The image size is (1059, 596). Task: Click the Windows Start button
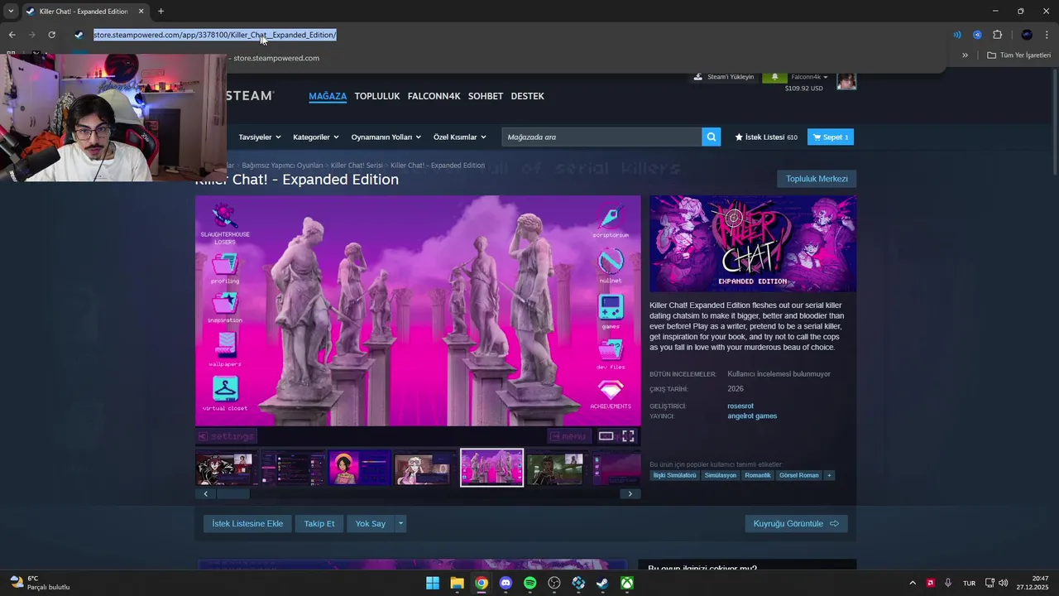[433, 583]
